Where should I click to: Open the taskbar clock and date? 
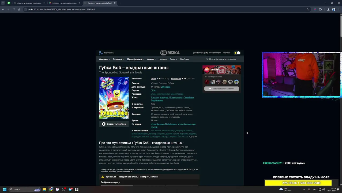click(x=332, y=189)
